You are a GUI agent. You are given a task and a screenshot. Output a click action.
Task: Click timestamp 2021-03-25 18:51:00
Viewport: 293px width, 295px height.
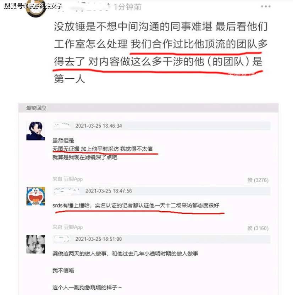click(99, 239)
